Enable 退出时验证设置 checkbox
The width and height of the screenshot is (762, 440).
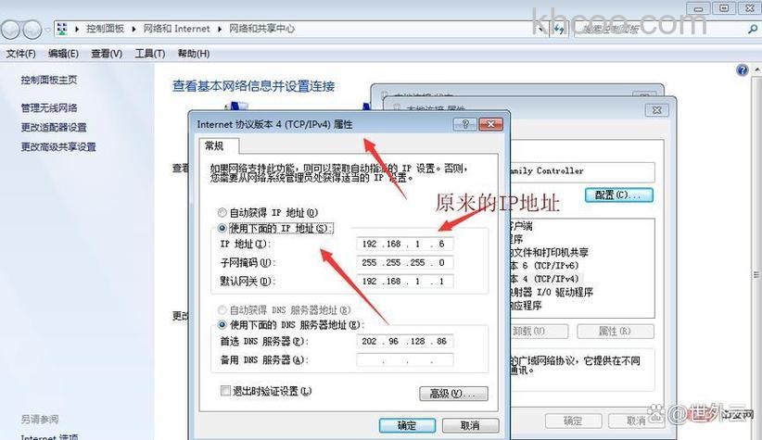coord(225,391)
